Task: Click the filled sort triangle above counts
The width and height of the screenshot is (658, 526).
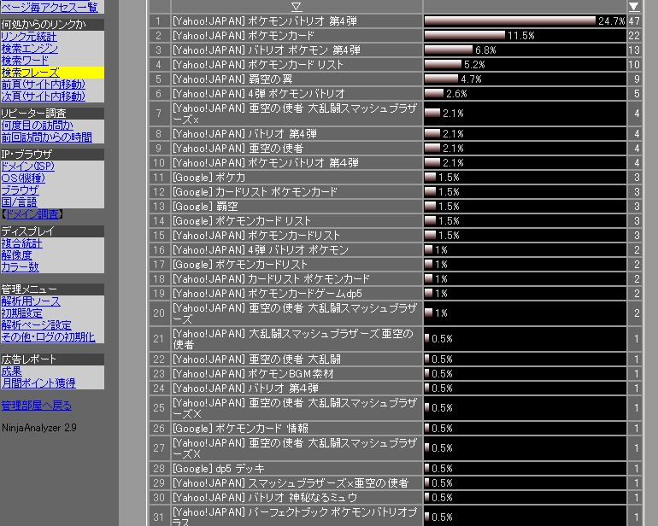Action: 634,6
